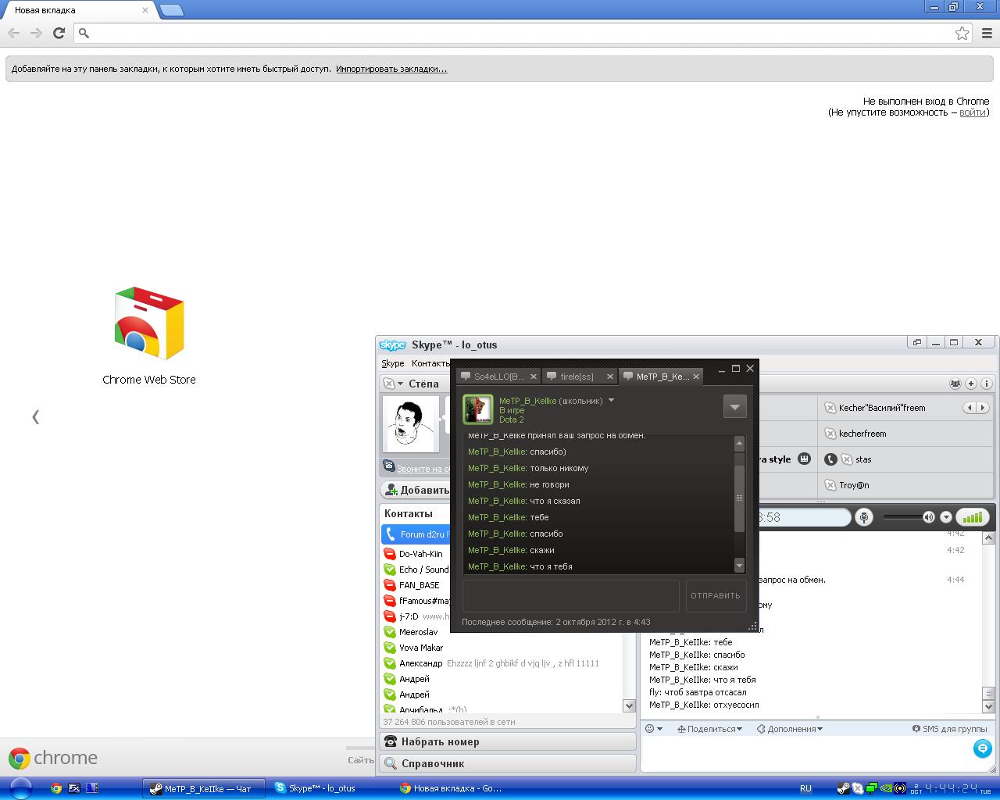Image resolution: width=1000 pixels, height=800 pixels.
Task: Mute the microphone in the Skype call
Action: point(864,517)
